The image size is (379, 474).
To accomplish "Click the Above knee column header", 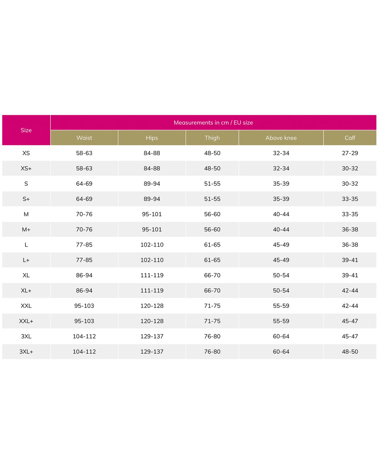I will click(281, 138).
